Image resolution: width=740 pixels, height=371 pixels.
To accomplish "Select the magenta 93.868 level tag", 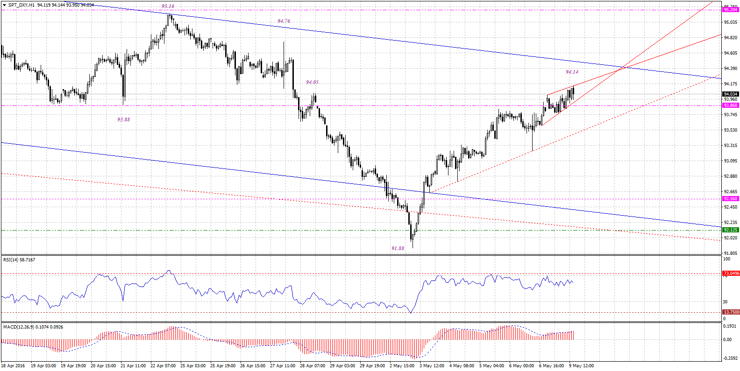I will coord(730,105).
